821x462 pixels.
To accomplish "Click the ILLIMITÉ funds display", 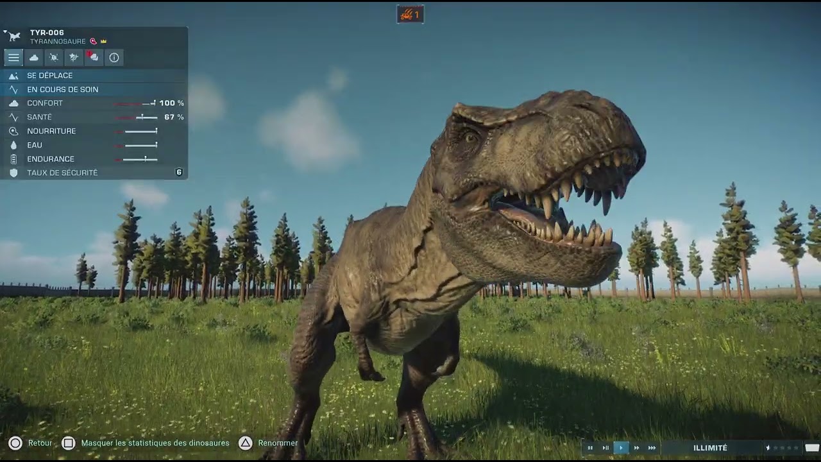I will pyautogui.click(x=711, y=448).
